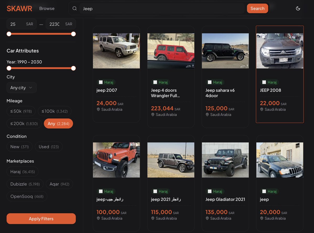Click the 22,000 SAR price
This screenshot has height=233, width=314.
(273, 103)
